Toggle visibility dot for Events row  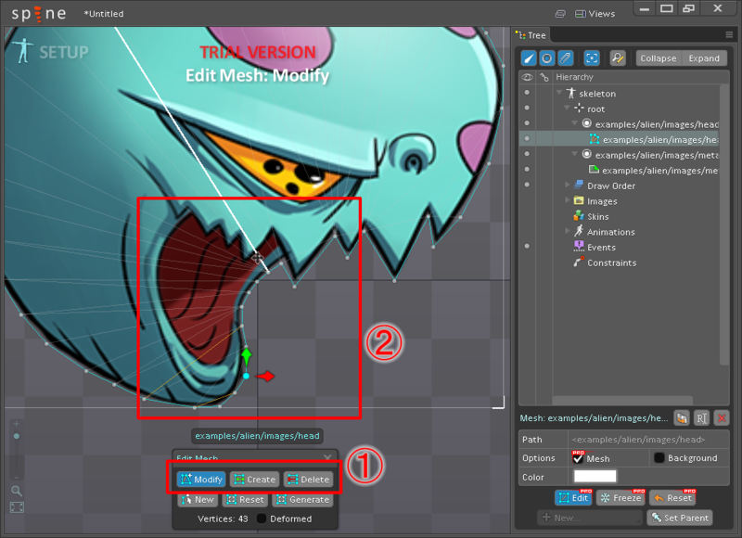(527, 246)
